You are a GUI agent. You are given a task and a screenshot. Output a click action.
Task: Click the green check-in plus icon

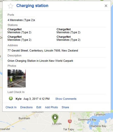(11, 98)
